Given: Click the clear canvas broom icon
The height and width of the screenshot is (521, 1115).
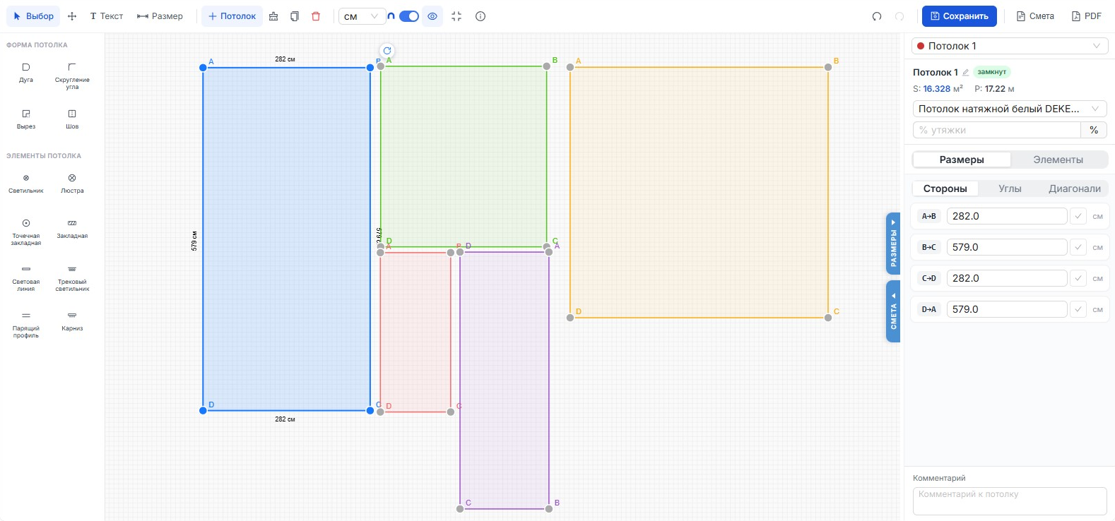Looking at the screenshot, I should (x=273, y=16).
